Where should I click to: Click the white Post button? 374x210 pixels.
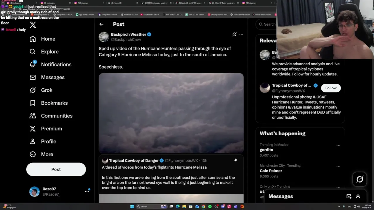(x=56, y=169)
